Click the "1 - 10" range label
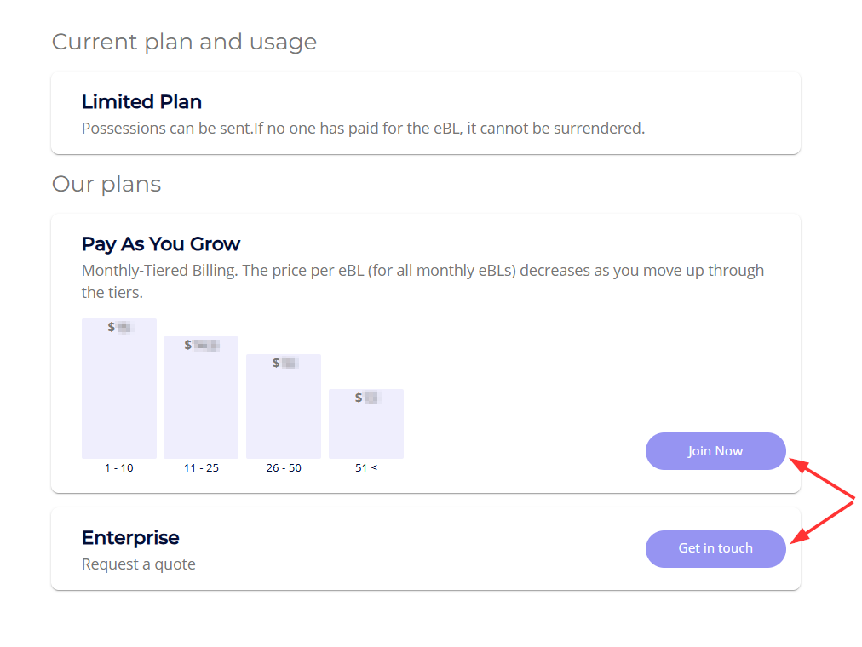862x647 pixels. (x=119, y=468)
